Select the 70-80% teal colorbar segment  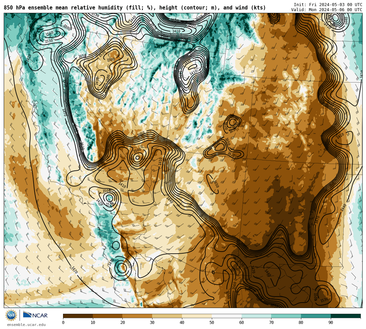coord(286,316)
